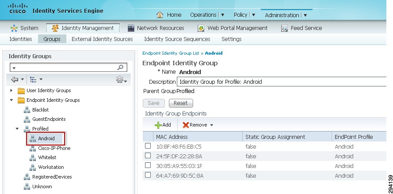Click the Cisco-IP-Phone group icon
This screenshot has height=194, width=393.
pos(33,148)
